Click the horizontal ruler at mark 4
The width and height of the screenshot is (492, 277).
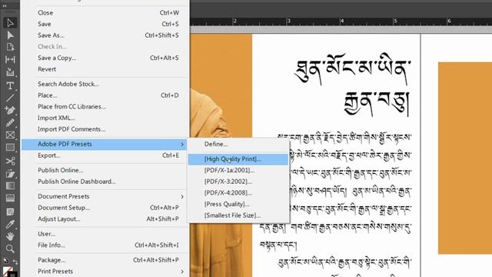(341, 22)
